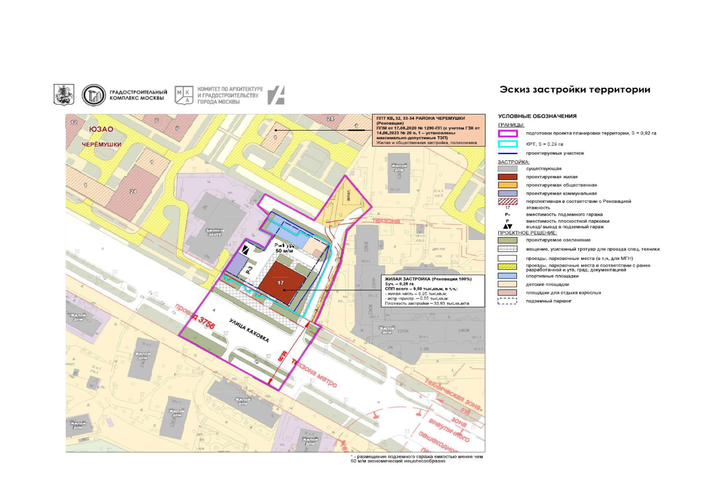Click the Эскиз застройки территории title
Image resolution: width=709 pixels, height=501 pixels.
pos(575,90)
